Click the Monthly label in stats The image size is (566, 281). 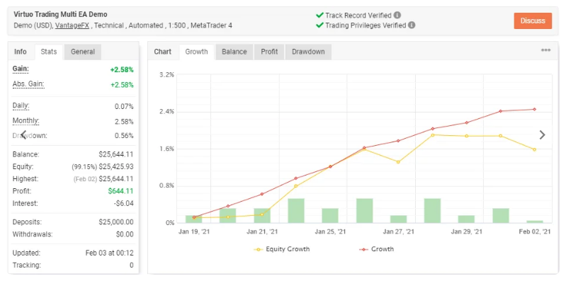click(x=26, y=121)
